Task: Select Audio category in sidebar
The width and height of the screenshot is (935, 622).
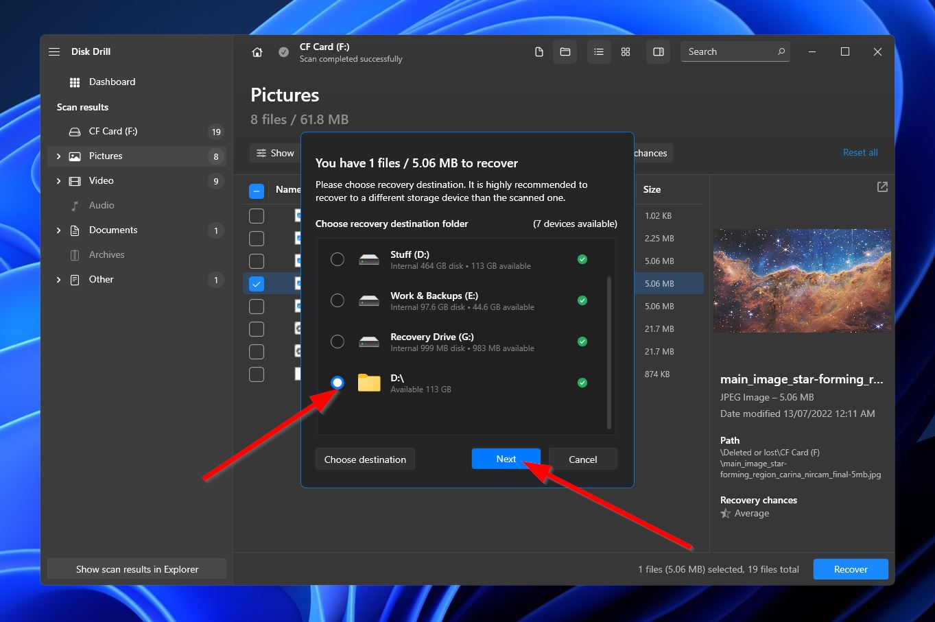Action: tap(137, 206)
